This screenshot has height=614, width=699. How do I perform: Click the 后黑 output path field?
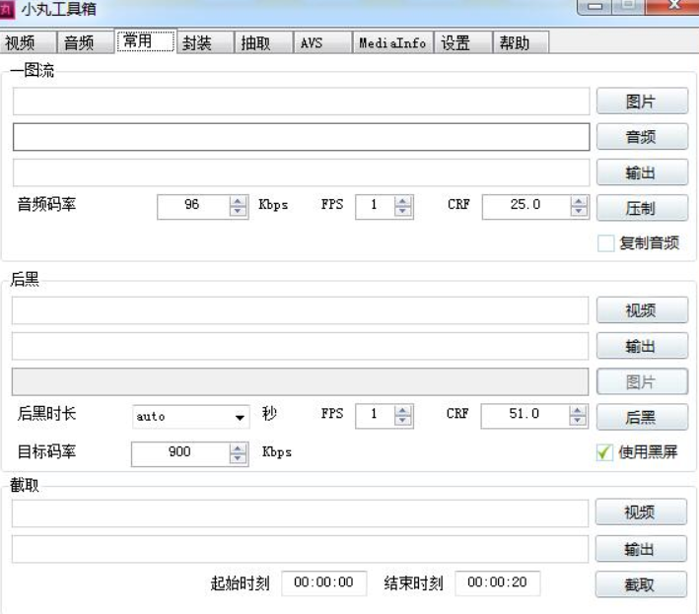[x=300, y=346]
